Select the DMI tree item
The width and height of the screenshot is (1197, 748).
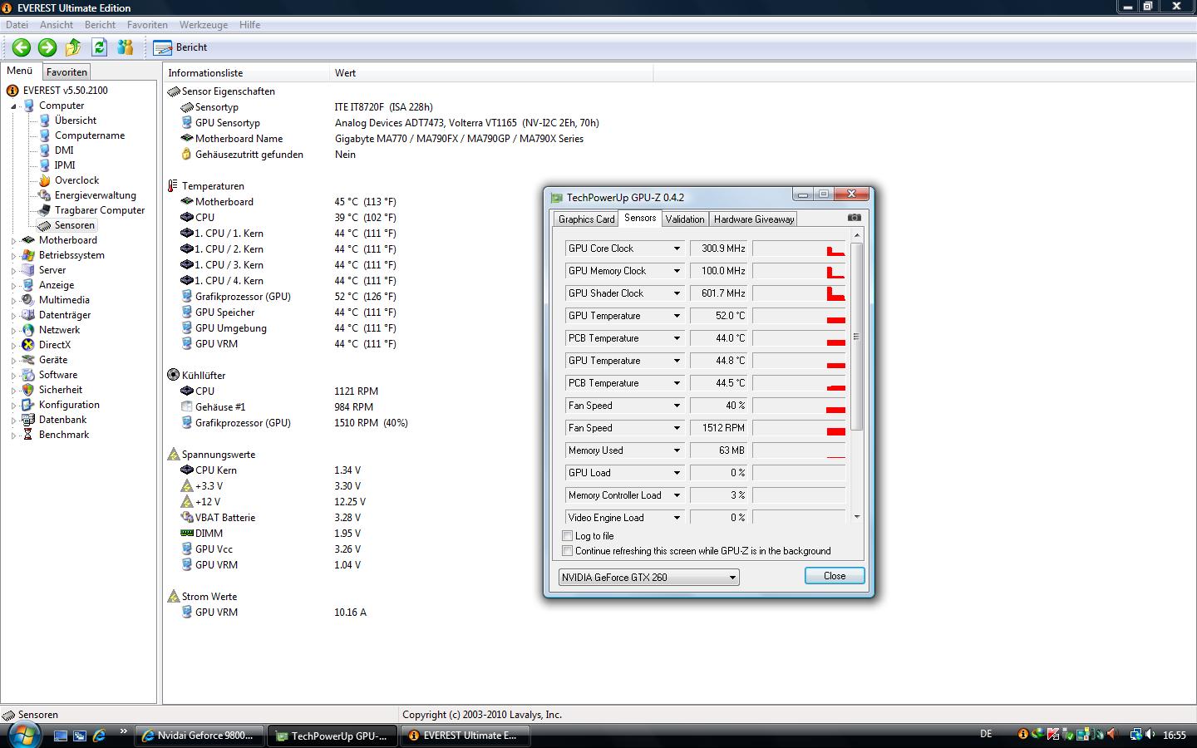[x=64, y=150]
